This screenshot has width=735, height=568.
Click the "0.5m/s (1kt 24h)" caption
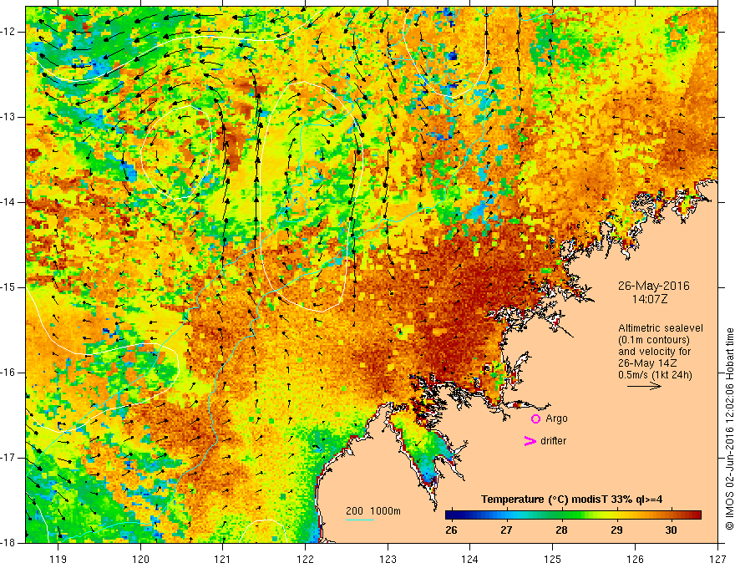click(x=655, y=375)
